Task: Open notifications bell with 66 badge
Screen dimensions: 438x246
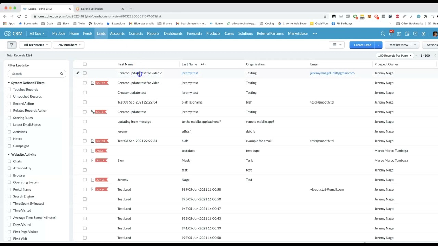Action: pyautogui.click(x=391, y=33)
